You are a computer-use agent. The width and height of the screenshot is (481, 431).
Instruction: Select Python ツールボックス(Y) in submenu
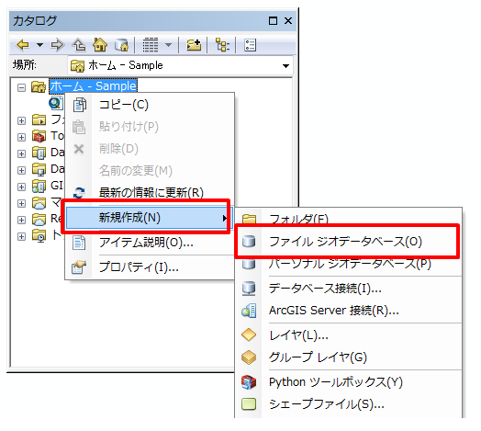[349, 382]
